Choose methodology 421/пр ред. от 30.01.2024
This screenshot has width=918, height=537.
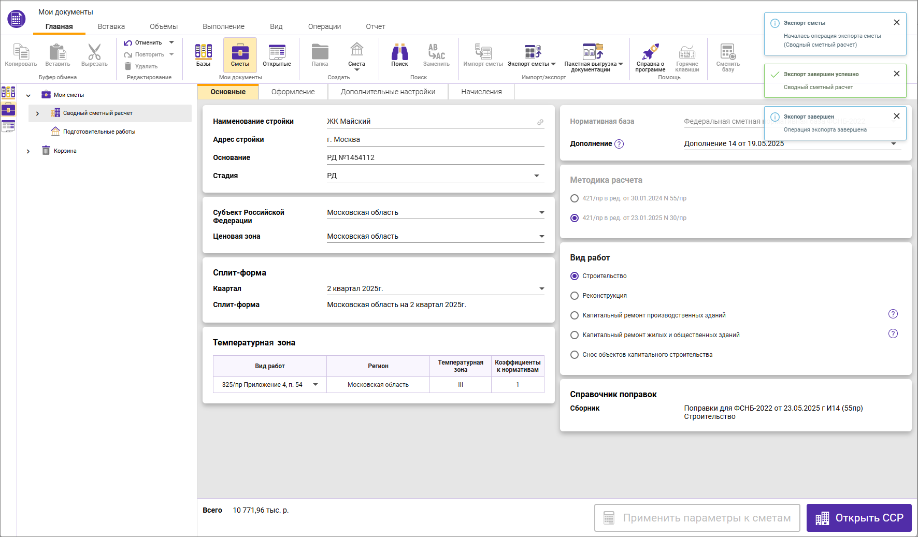(575, 198)
